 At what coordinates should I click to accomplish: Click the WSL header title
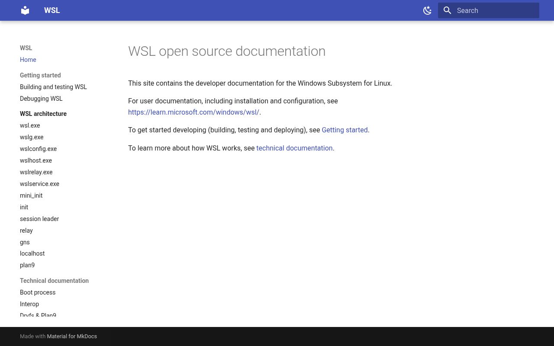(x=52, y=10)
